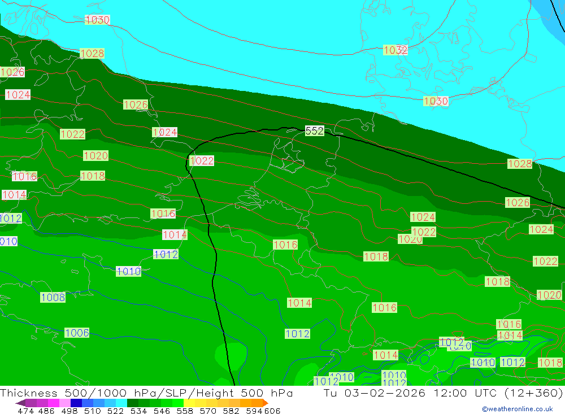
Task: Click the 558 legend value
Action: click(185, 411)
